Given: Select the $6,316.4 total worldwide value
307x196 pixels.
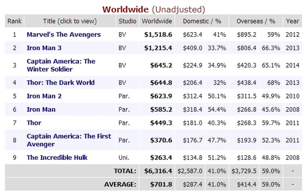Looking at the screenshot, I should (x=158, y=171).
